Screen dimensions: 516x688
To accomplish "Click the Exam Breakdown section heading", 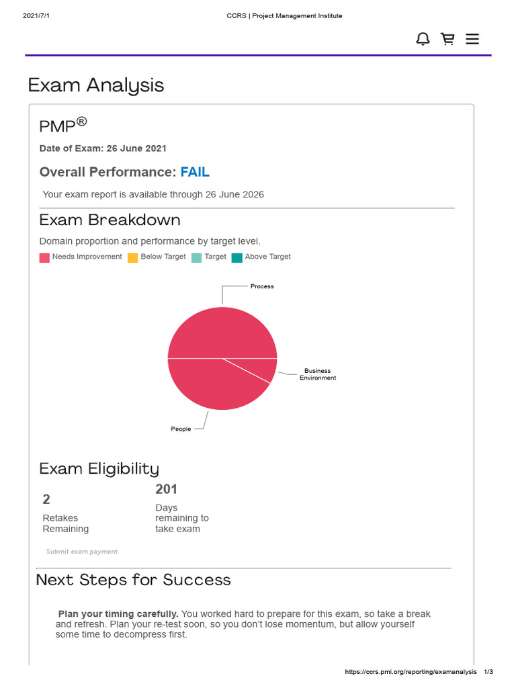I will click(x=110, y=220).
